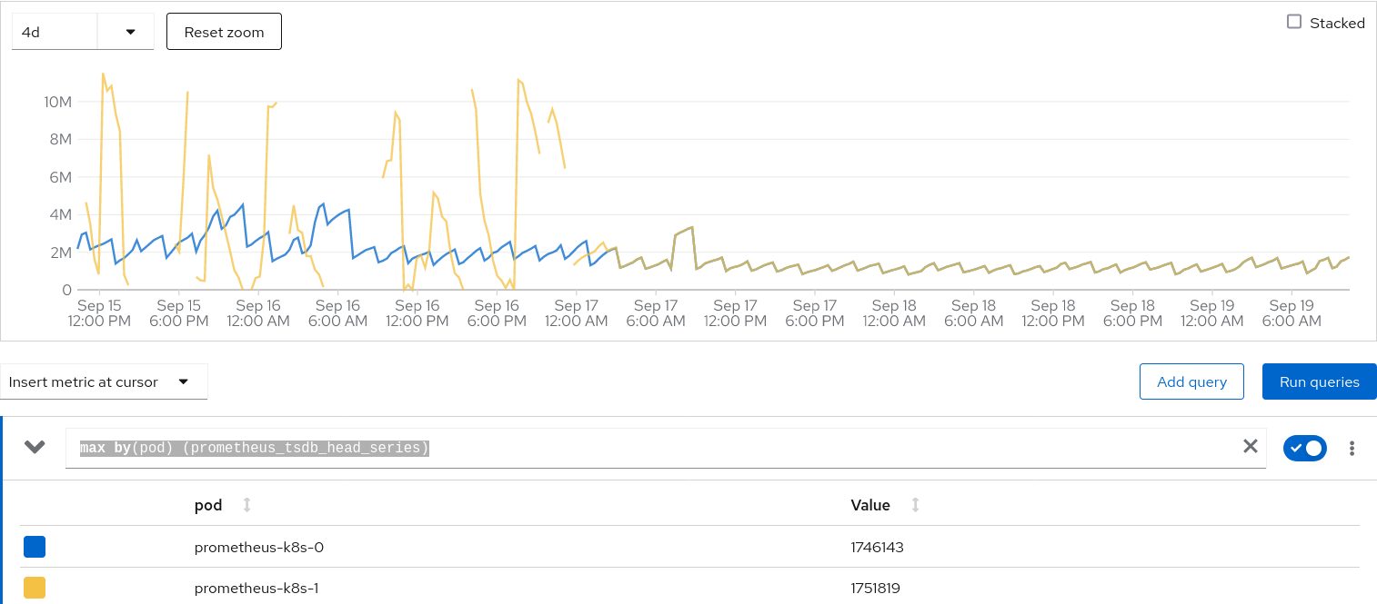Image resolution: width=1377 pixels, height=604 pixels.
Task: Disable the query toggle switch
Action: point(1304,448)
